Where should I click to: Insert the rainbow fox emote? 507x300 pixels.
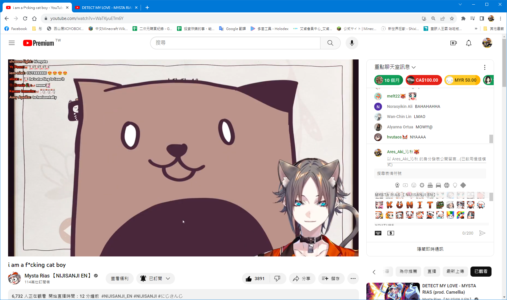[461, 215]
